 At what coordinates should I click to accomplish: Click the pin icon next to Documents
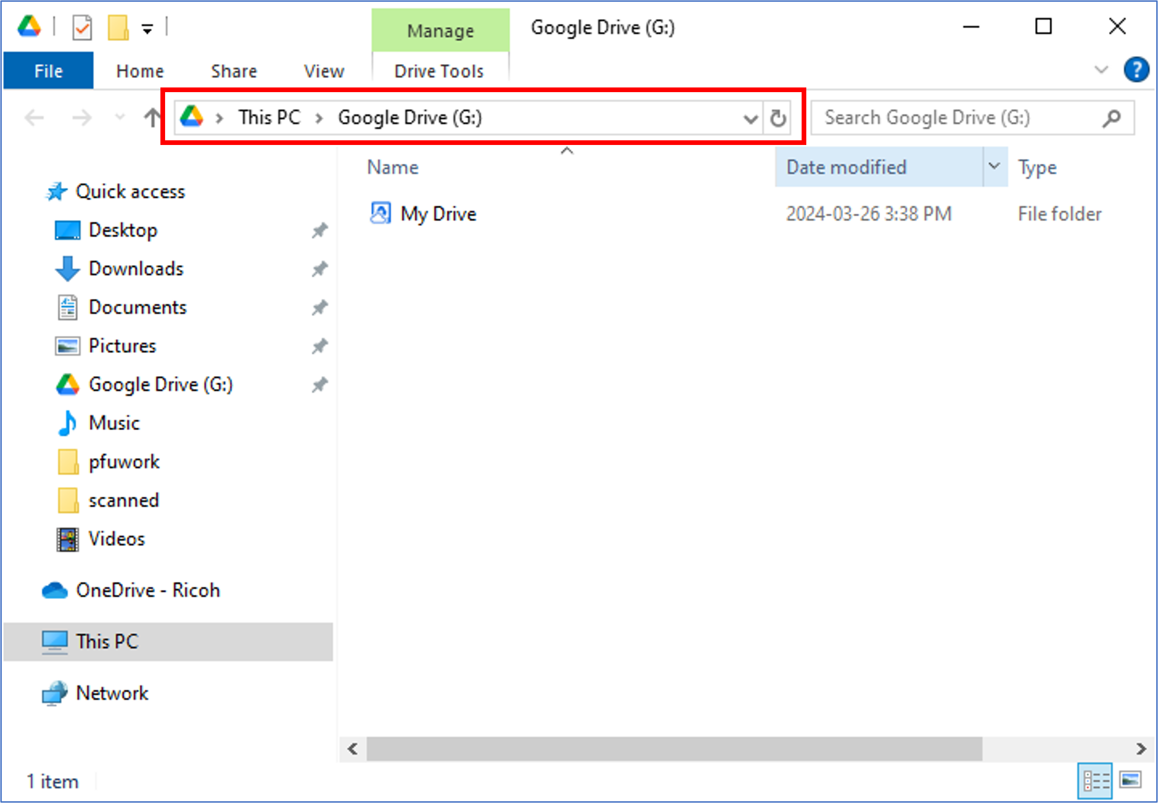[319, 307]
